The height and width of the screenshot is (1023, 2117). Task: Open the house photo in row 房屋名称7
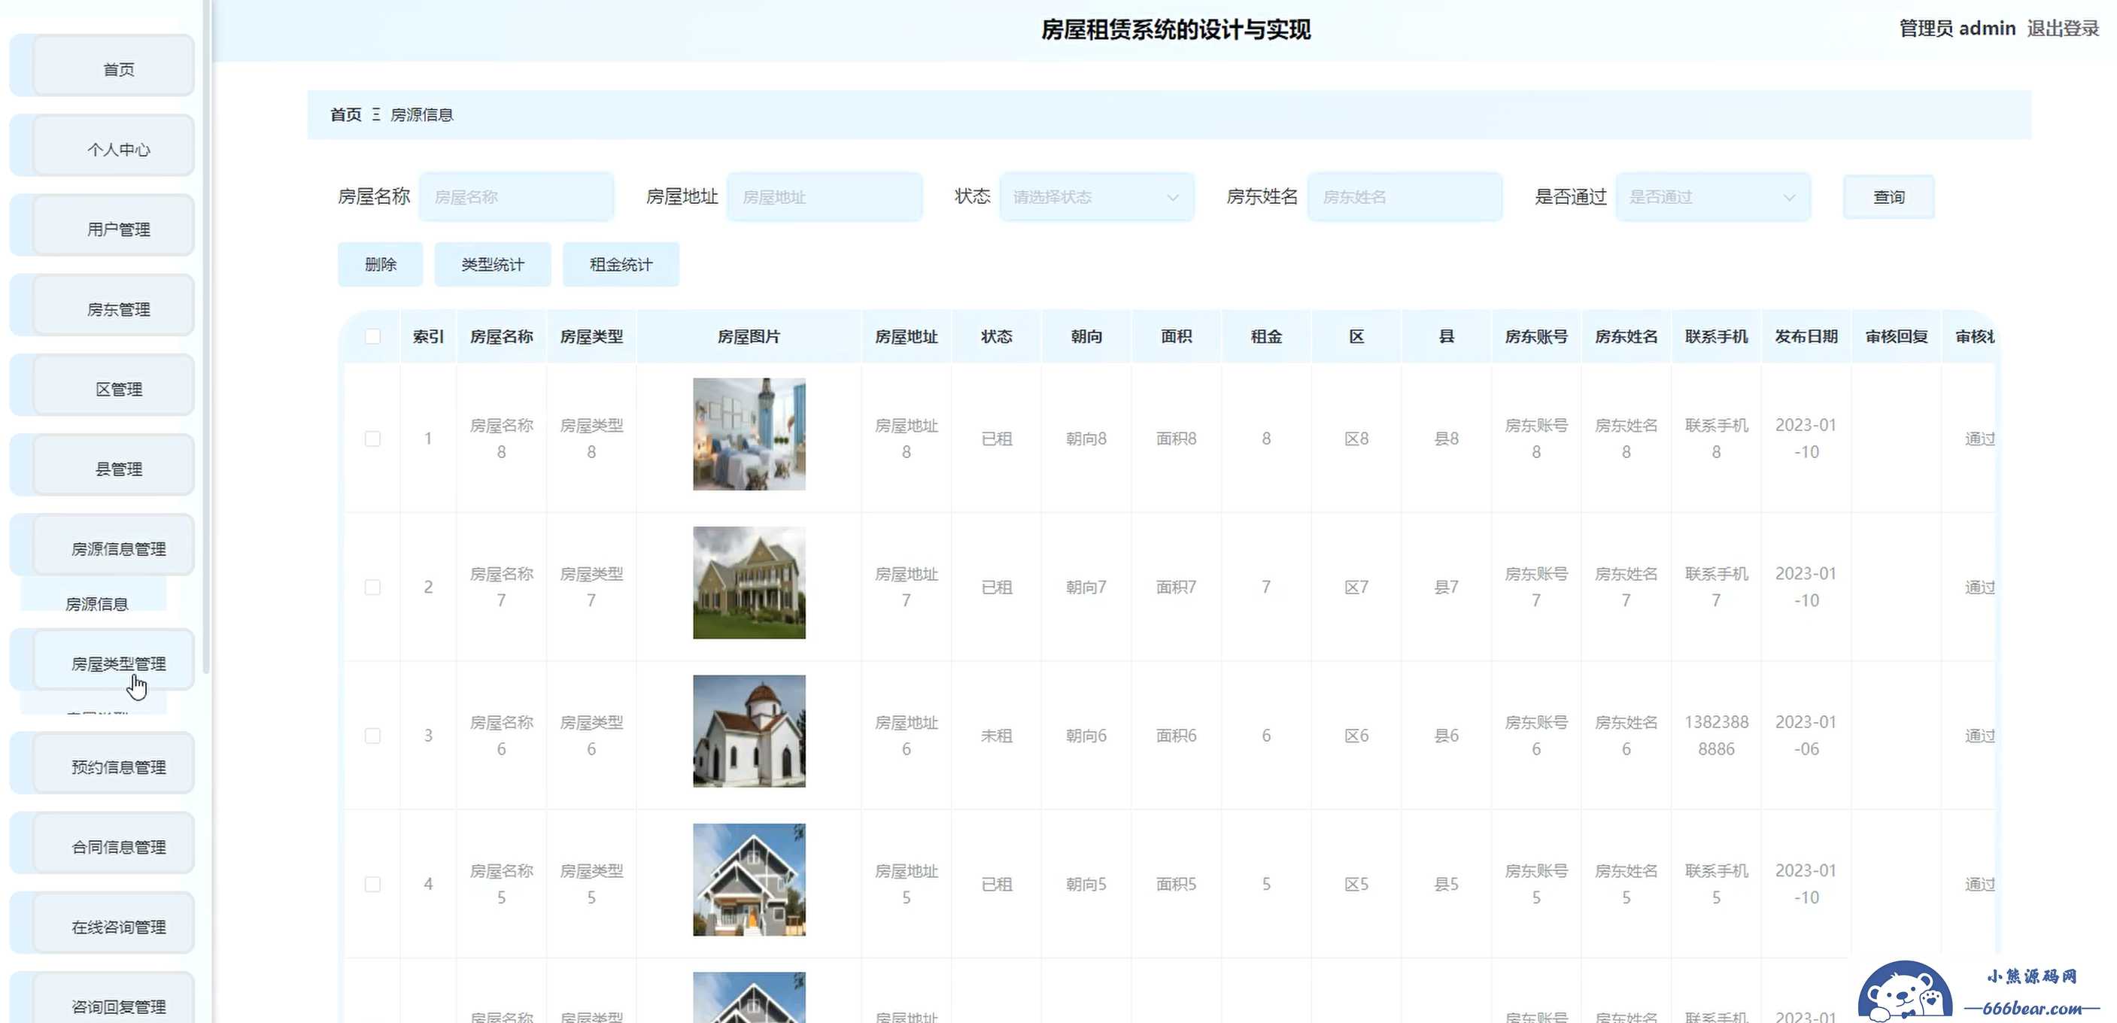[749, 582]
